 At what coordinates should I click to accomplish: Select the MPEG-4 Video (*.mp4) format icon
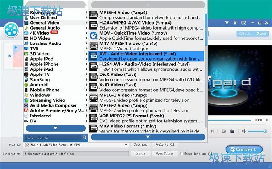tap(93, 15)
